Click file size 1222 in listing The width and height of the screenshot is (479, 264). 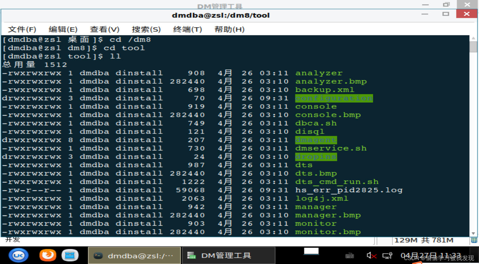coord(193,182)
